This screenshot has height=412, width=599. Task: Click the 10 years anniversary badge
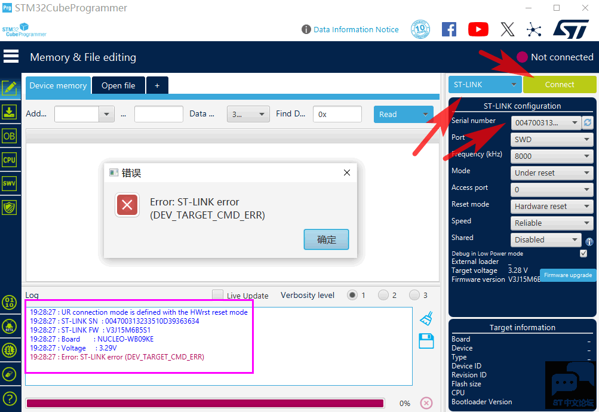[x=420, y=29]
